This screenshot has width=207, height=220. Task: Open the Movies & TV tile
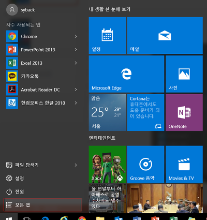[x=184, y=164]
